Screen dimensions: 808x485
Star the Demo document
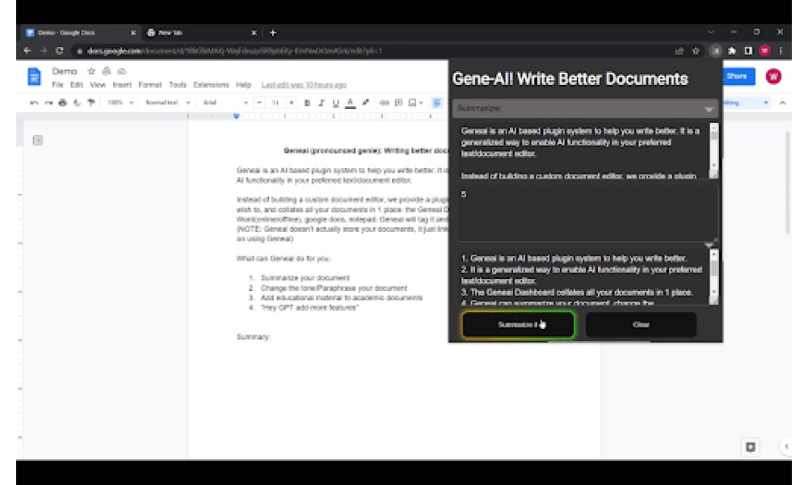(91, 71)
